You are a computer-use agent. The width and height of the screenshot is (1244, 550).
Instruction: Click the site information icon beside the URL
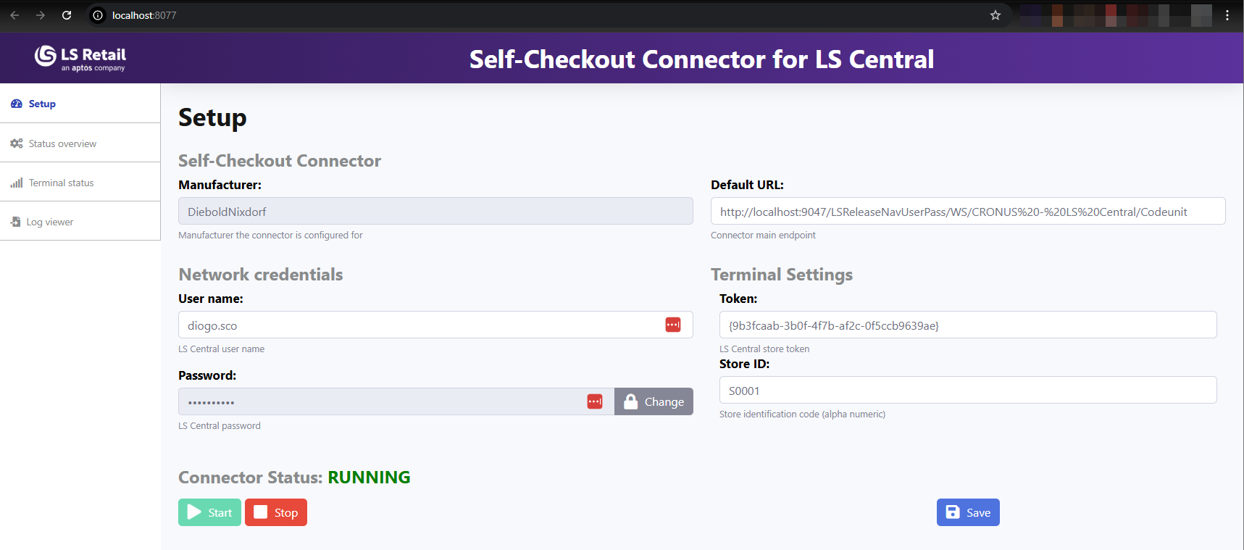(x=98, y=15)
